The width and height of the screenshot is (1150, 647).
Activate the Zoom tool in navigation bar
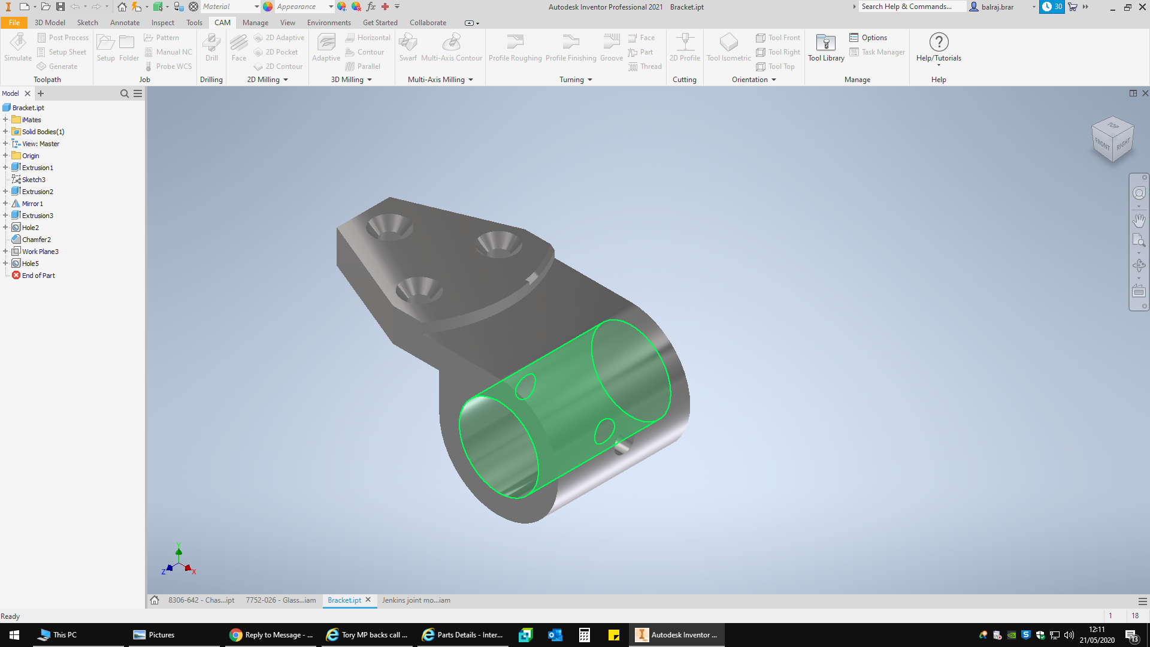(1139, 240)
